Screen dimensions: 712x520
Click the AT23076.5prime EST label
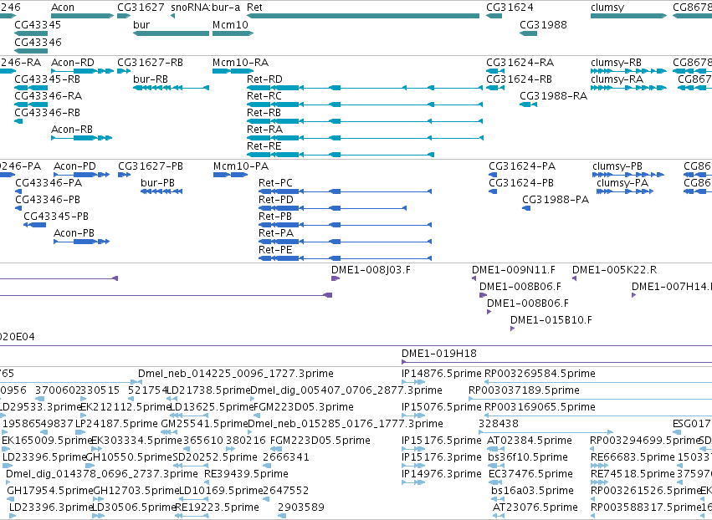click(x=535, y=507)
